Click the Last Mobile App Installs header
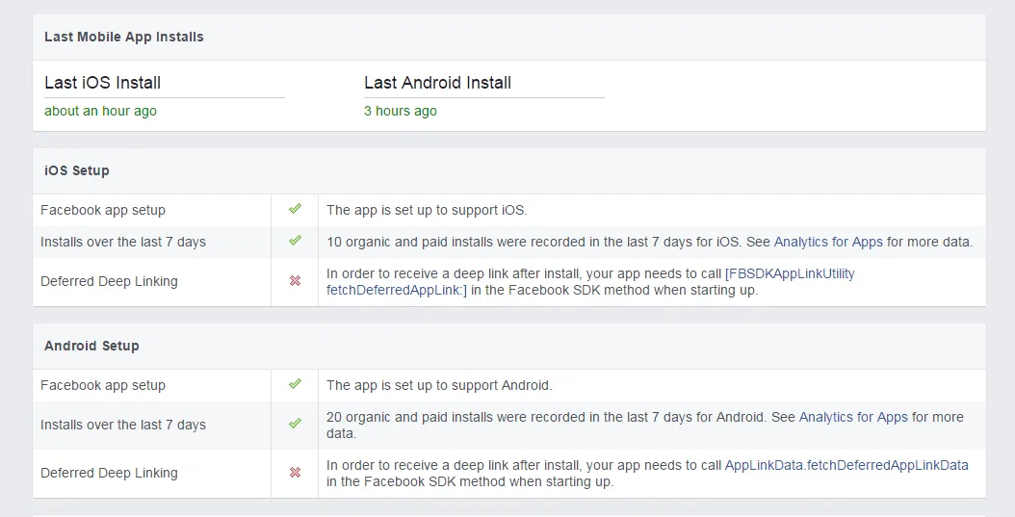Viewport: 1015px width, 517px height. [x=124, y=37]
